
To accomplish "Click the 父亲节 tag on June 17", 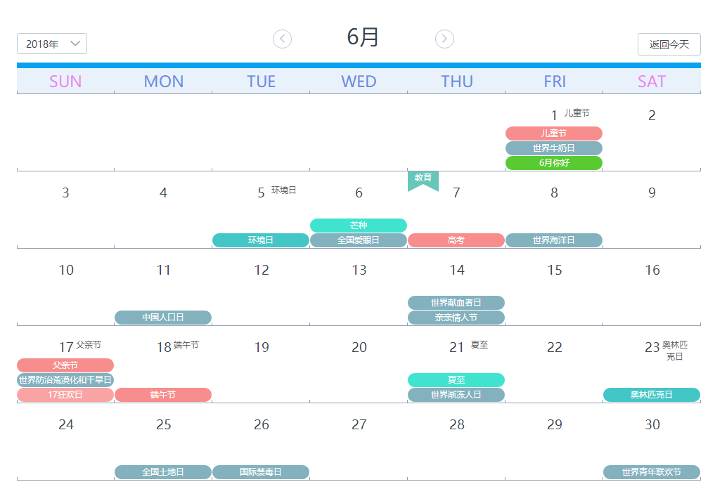I will coord(65,365).
